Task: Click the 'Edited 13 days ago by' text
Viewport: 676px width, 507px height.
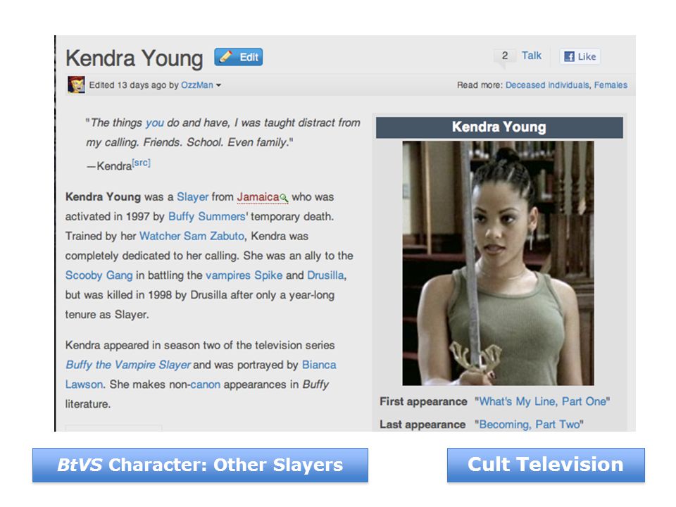Action: (134, 85)
